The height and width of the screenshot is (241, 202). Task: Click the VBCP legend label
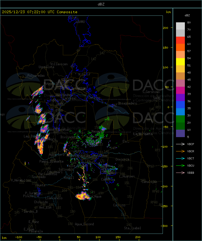[191, 144]
